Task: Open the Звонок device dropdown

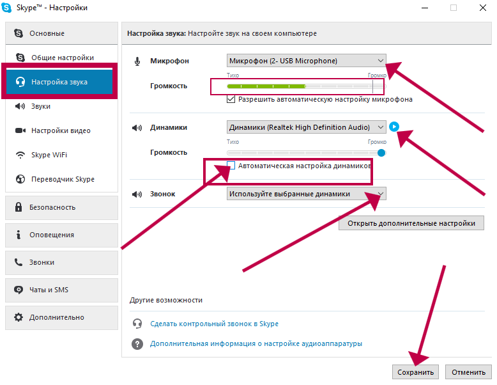Action: [307, 194]
